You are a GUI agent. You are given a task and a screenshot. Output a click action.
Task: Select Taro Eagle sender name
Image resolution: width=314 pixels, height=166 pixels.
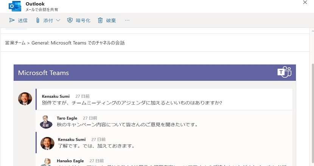67,118
